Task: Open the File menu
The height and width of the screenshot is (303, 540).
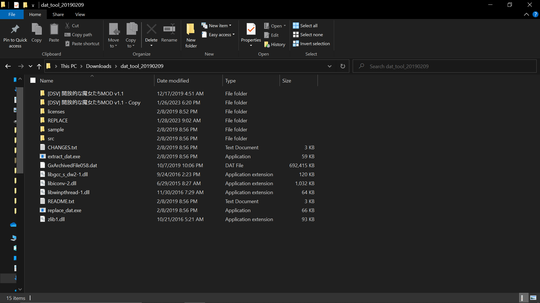Action: 12,14
